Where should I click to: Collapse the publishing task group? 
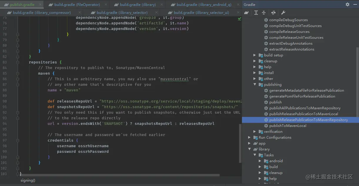click(255, 85)
